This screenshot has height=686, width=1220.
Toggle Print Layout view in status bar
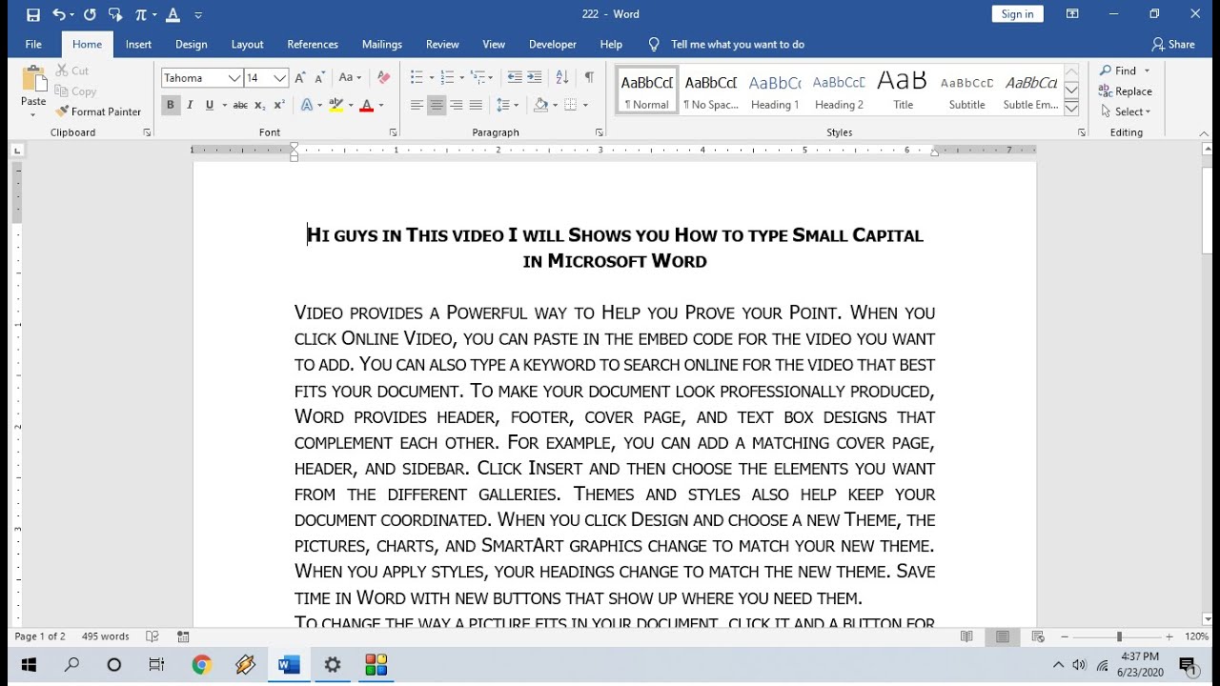click(x=1003, y=636)
